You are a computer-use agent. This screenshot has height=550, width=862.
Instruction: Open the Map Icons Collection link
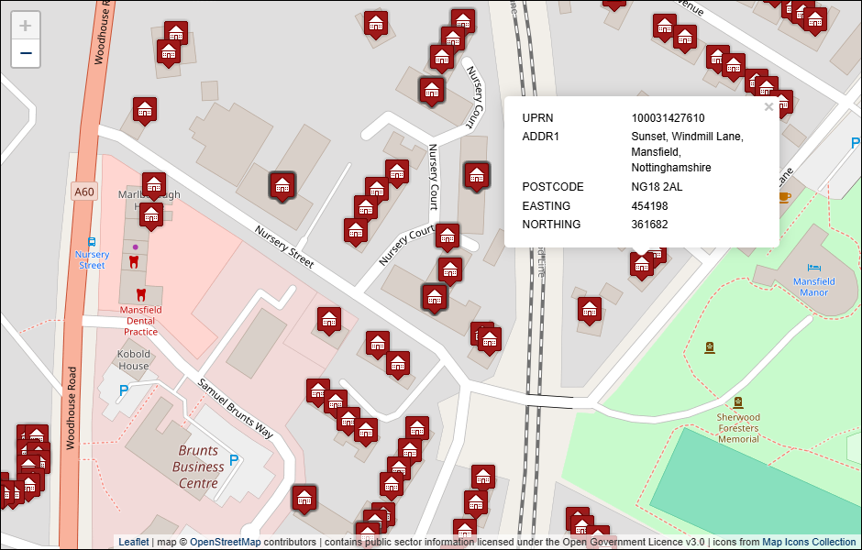(809, 542)
